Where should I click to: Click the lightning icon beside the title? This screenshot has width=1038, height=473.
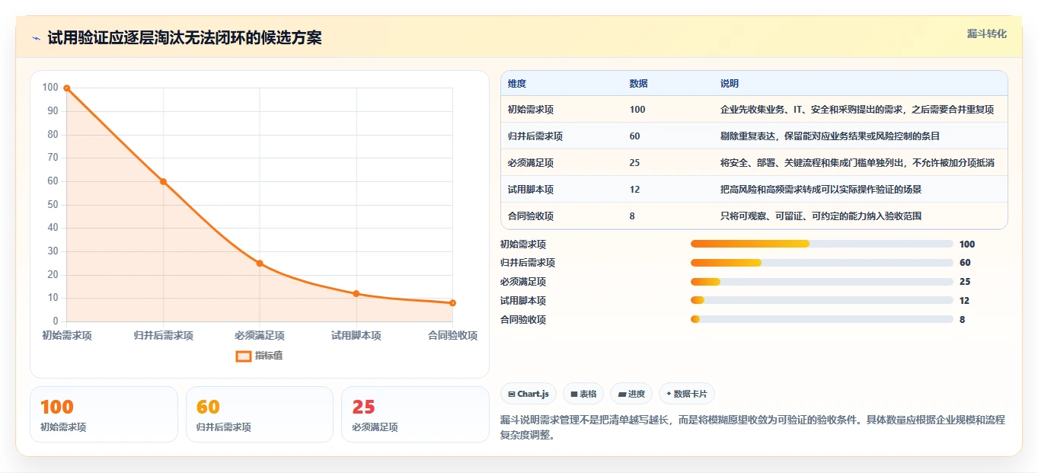pyautogui.click(x=37, y=38)
